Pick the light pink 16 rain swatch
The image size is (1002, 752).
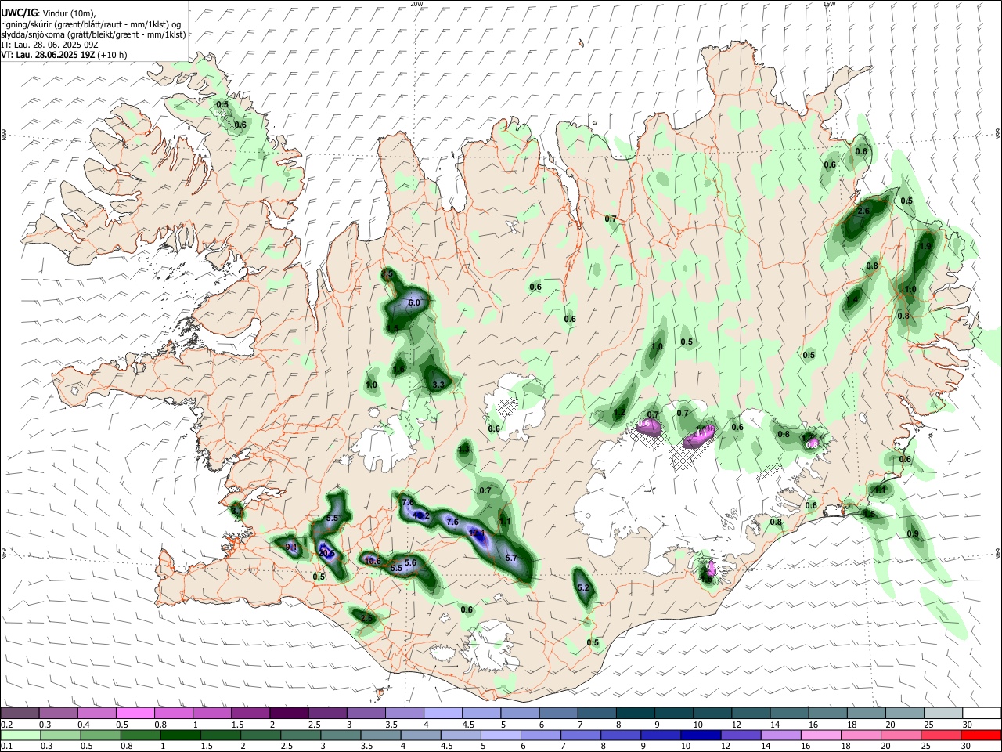coord(820,735)
